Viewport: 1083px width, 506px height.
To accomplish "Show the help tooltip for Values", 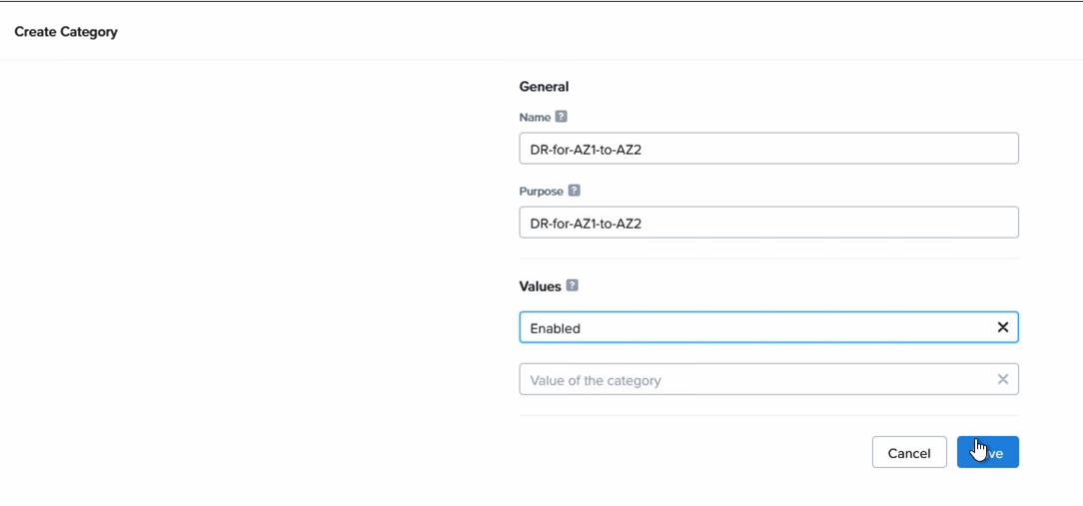I will (571, 285).
